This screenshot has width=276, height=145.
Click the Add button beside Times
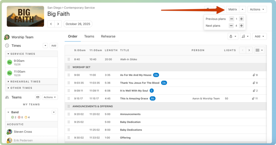coord(53,46)
